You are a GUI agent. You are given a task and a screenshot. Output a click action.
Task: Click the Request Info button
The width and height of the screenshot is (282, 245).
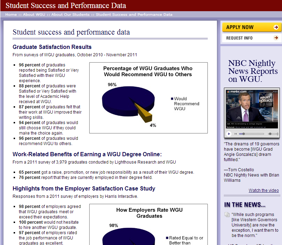tap(252, 38)
